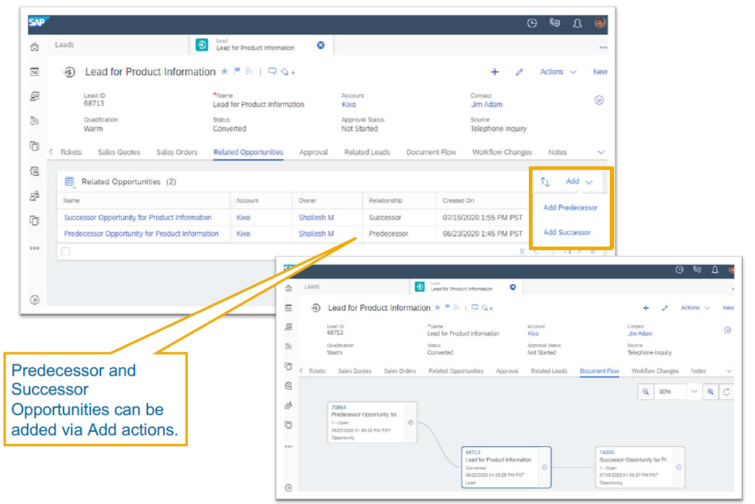Refresh the Document Flow diagram
755x504 pixels.
727,391
